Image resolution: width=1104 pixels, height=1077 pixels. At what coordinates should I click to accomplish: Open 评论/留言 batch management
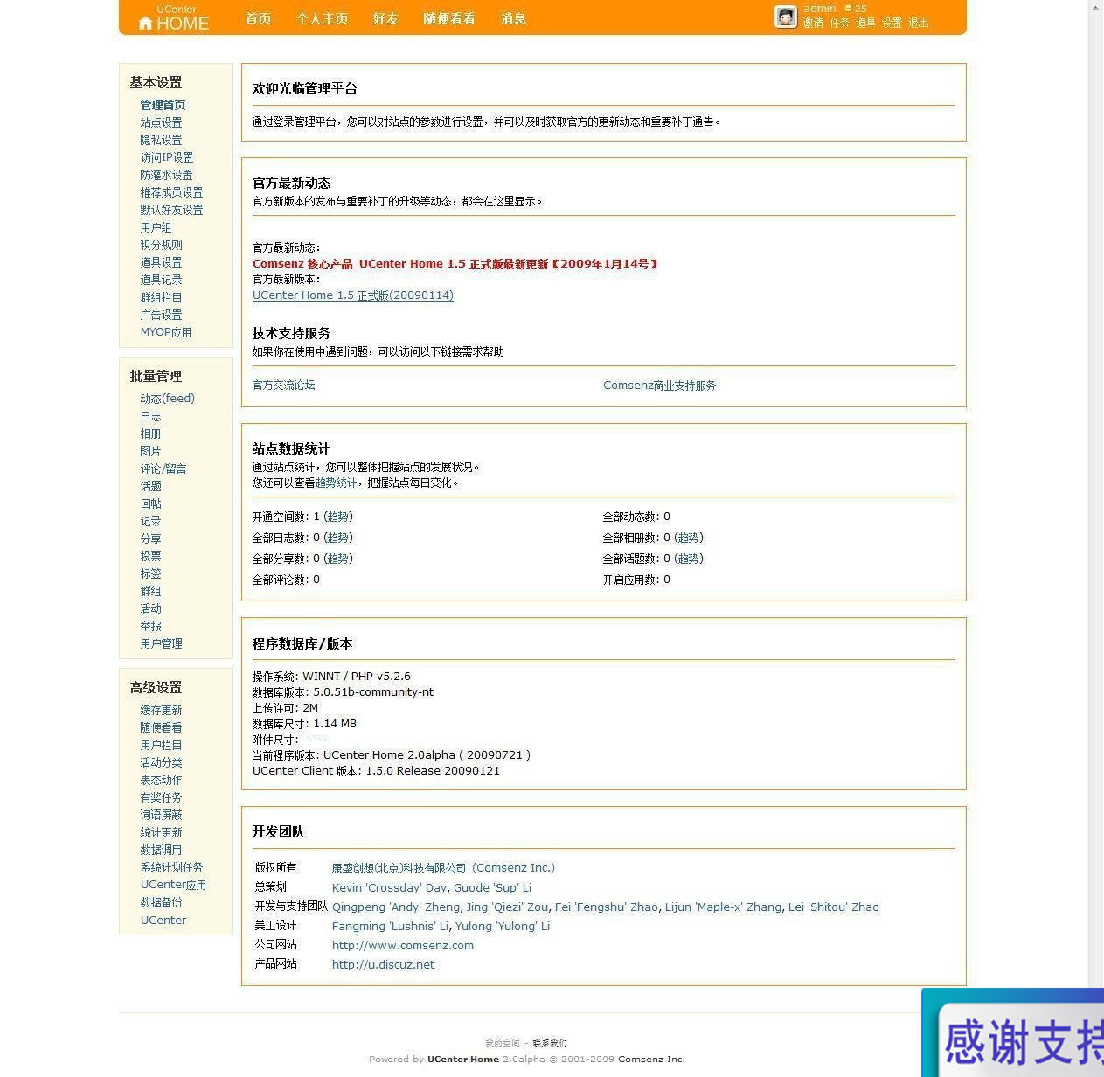coord(163,469)
